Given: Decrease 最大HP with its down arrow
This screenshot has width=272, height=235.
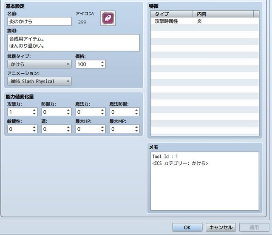Looking at the screenshot, I should [x=102, y=131].
